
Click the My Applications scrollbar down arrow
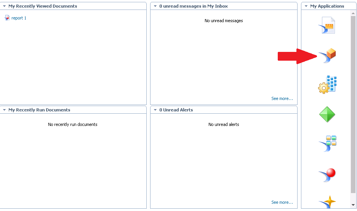(x=354, y=205)
